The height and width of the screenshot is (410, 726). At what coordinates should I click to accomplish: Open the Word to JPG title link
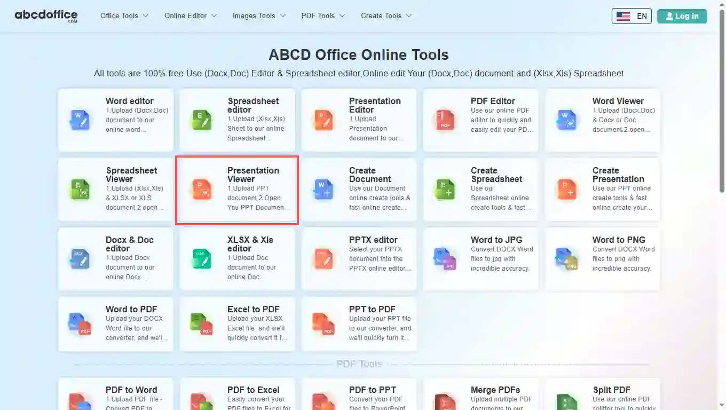[496, 240]
